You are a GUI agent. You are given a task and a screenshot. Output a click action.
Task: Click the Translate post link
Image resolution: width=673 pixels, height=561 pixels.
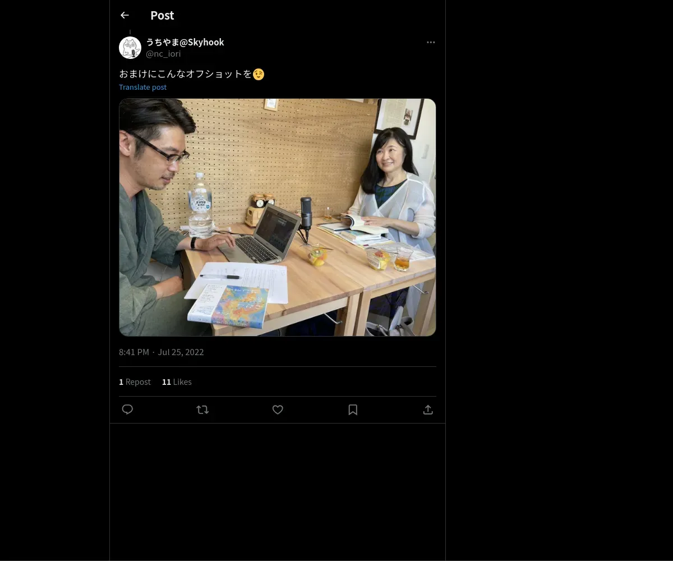(142, 87)
